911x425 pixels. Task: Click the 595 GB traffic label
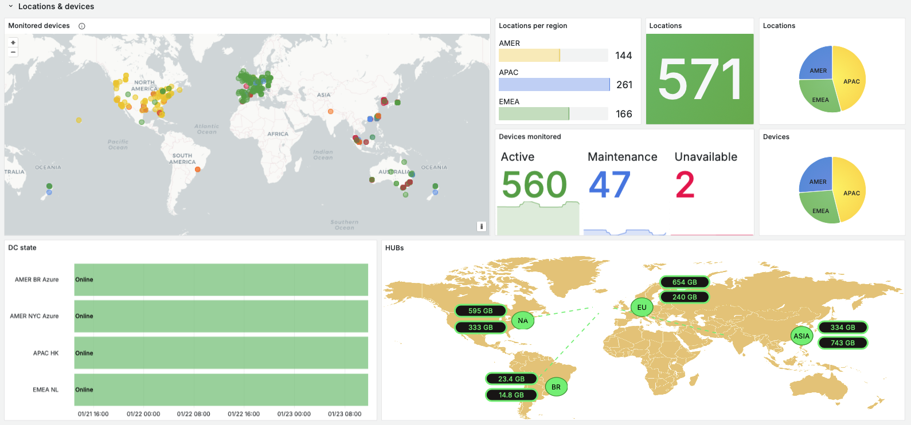[480, 311]
